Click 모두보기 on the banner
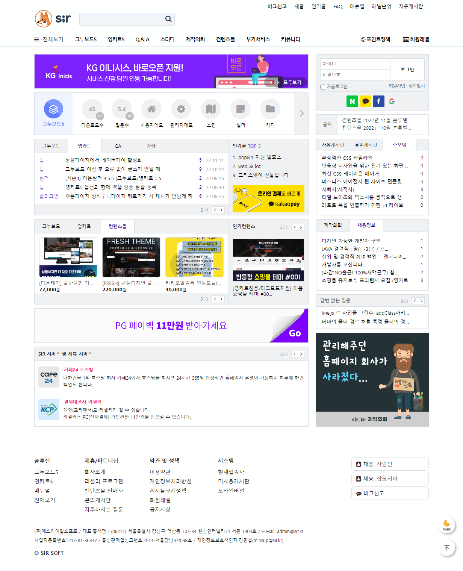 pos(292,82)
